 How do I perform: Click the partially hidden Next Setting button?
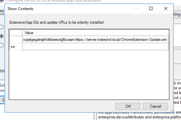[177, 14]
